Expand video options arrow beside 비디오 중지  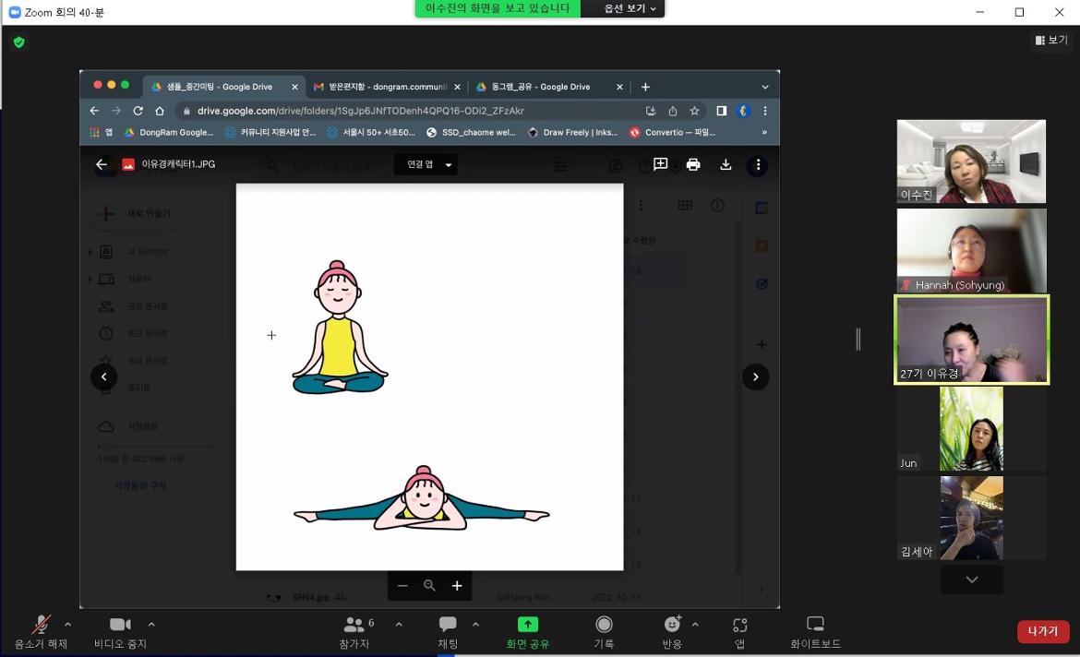click(x=151, y=625)
